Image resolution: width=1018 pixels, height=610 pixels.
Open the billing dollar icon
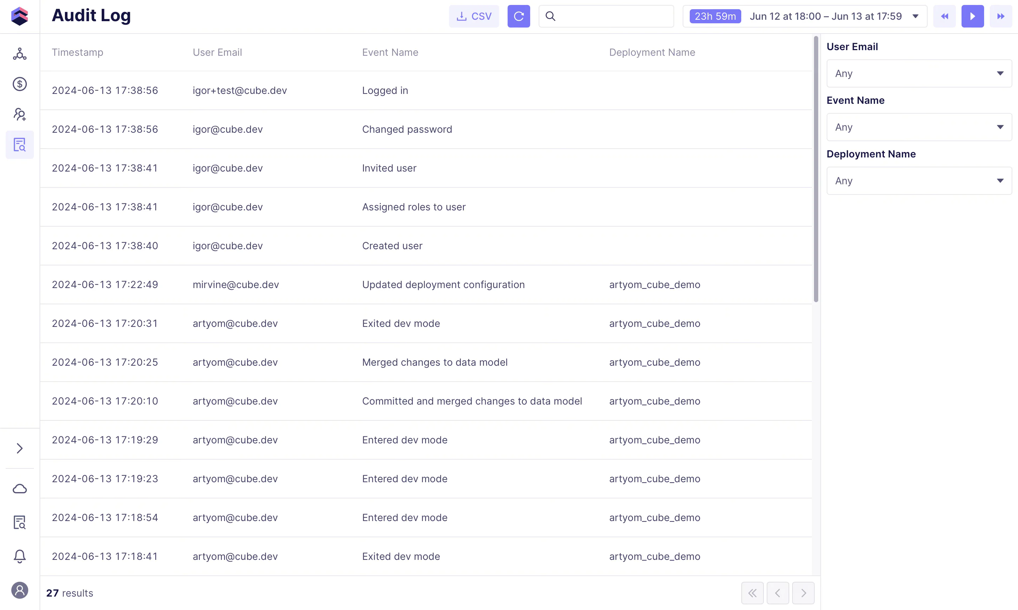tap(19, 84)
